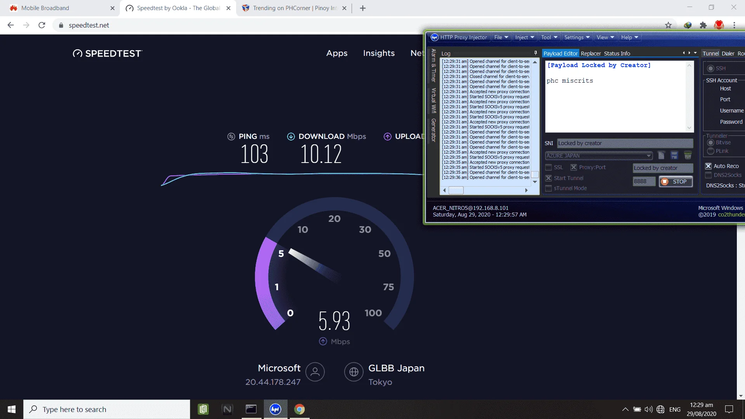Switch to the Status Info tab

[617, 54]
